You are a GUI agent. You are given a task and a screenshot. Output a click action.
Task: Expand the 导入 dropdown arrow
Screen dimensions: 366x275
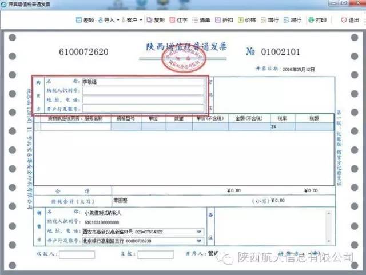118,20
